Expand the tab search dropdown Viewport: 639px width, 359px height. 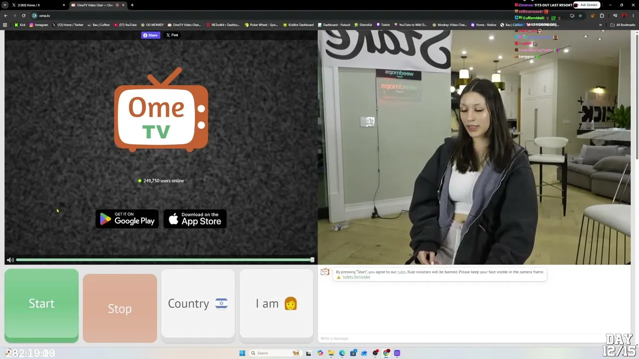(x=4, y=5)
